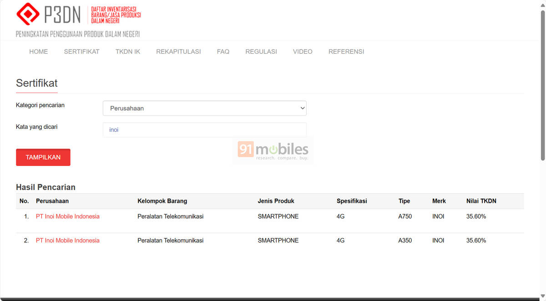Click the Tipe column header
The height and width of the screenshot is (301, 546).
click(404, 201)
